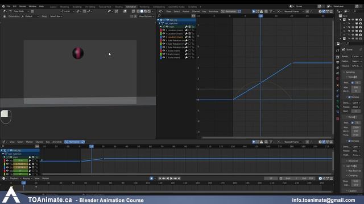Screen dimensions: 364x204
Task: Collapse ball_rig channel in upper graph editor
Action: coord(158,20)
